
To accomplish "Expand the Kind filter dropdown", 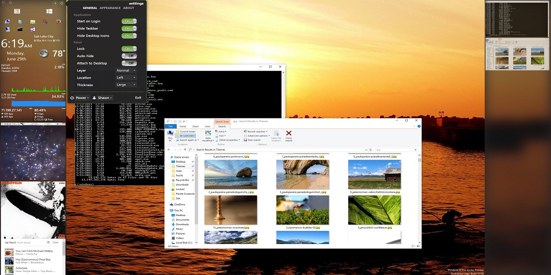I will point(220,131).
